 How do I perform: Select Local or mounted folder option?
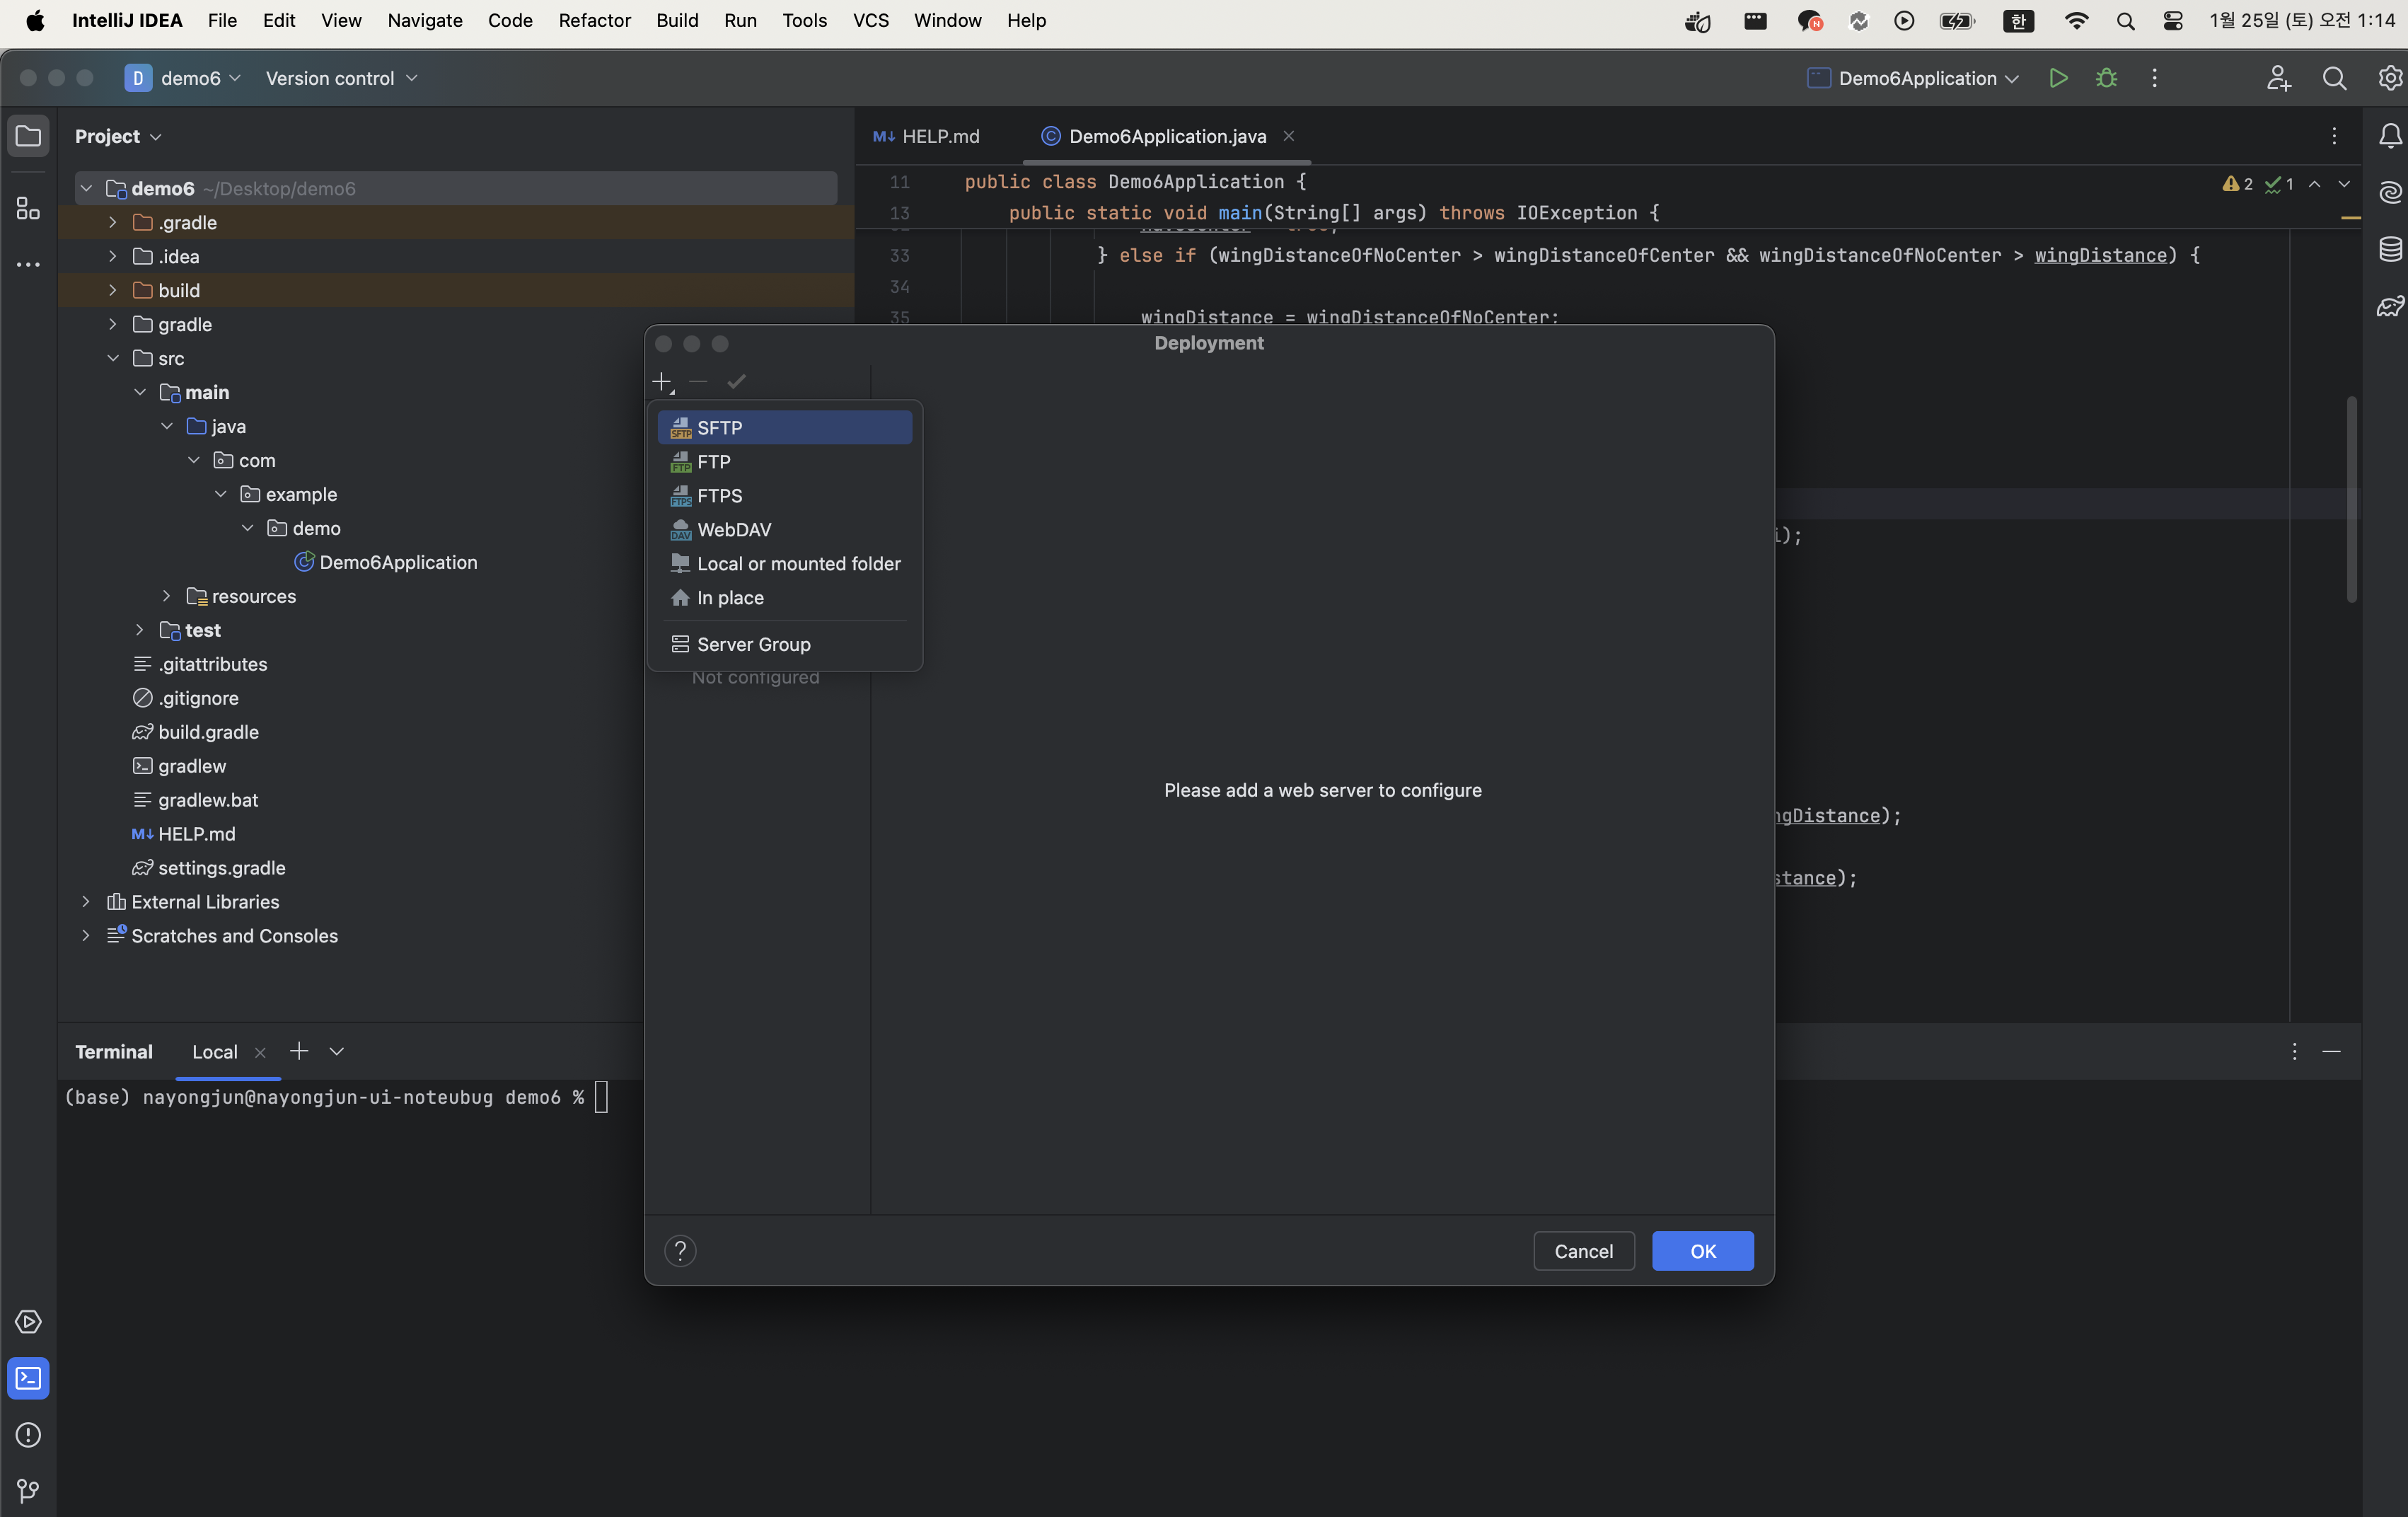click(x=798, y=564)
